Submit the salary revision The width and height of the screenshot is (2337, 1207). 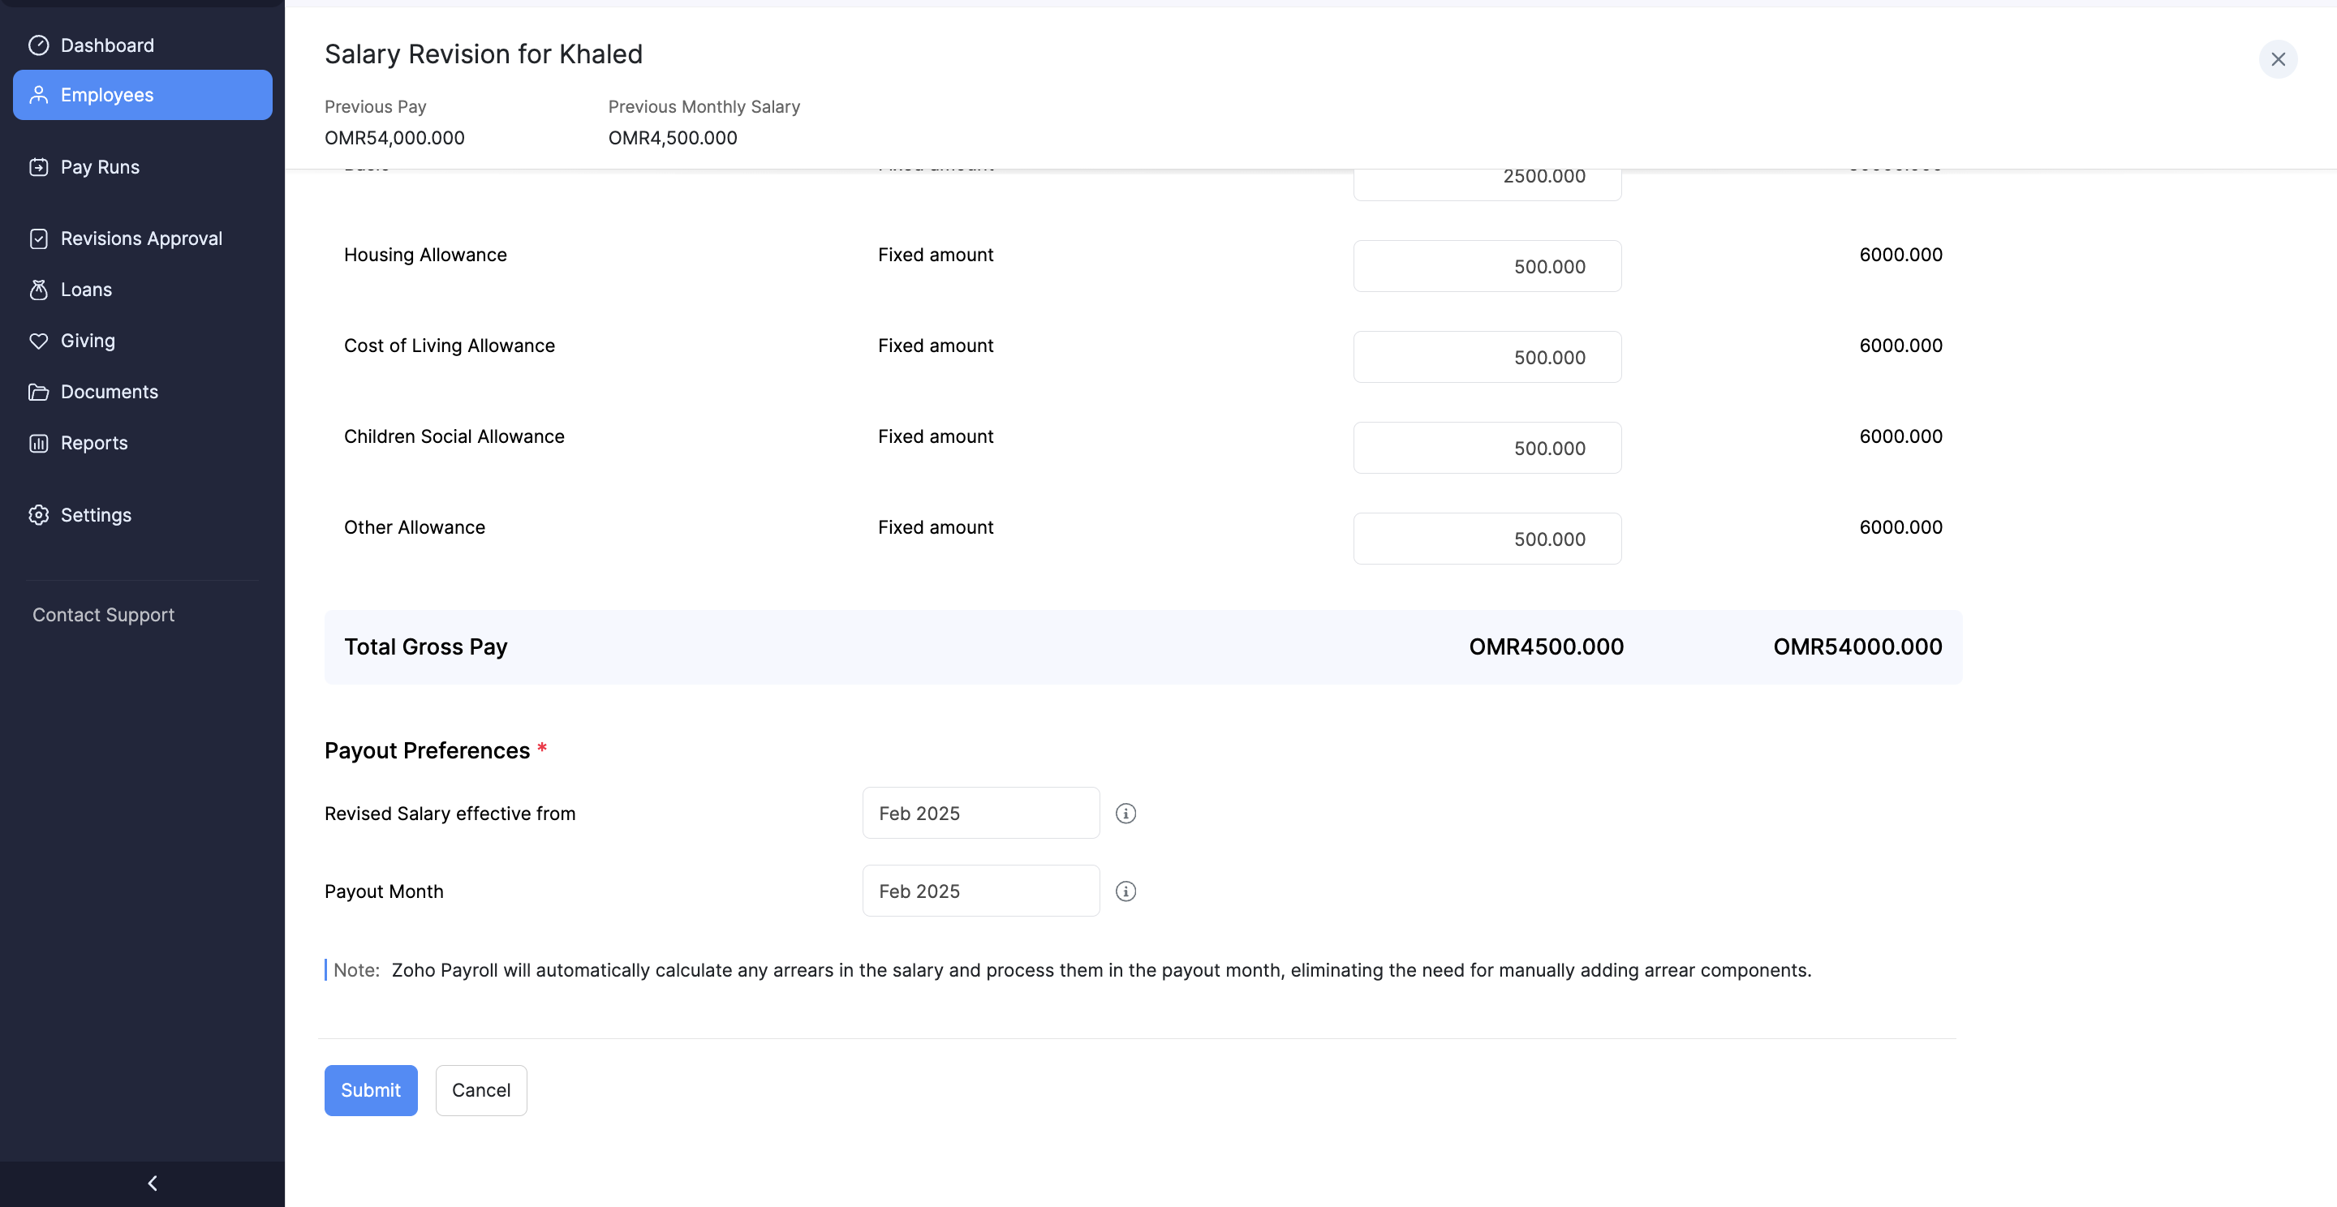coord(370,1090)
